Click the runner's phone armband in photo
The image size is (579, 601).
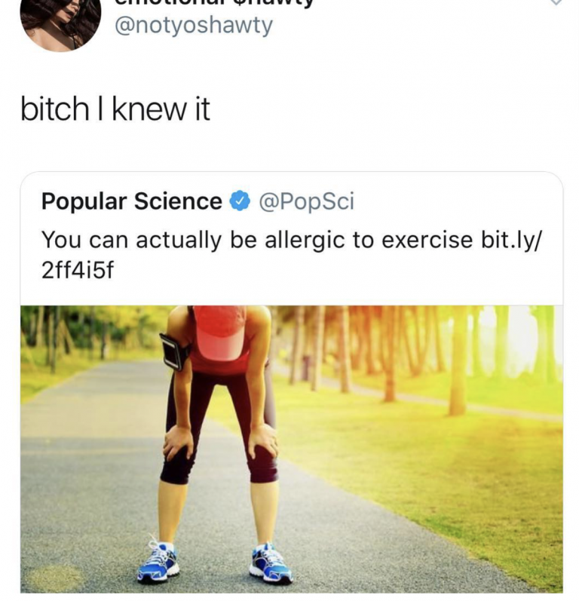coord(175,351)
